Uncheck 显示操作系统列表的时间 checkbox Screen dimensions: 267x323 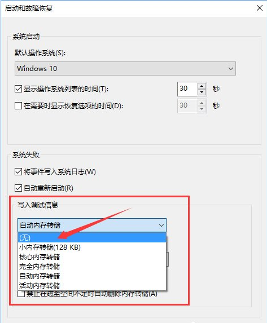tap(19, 89)
